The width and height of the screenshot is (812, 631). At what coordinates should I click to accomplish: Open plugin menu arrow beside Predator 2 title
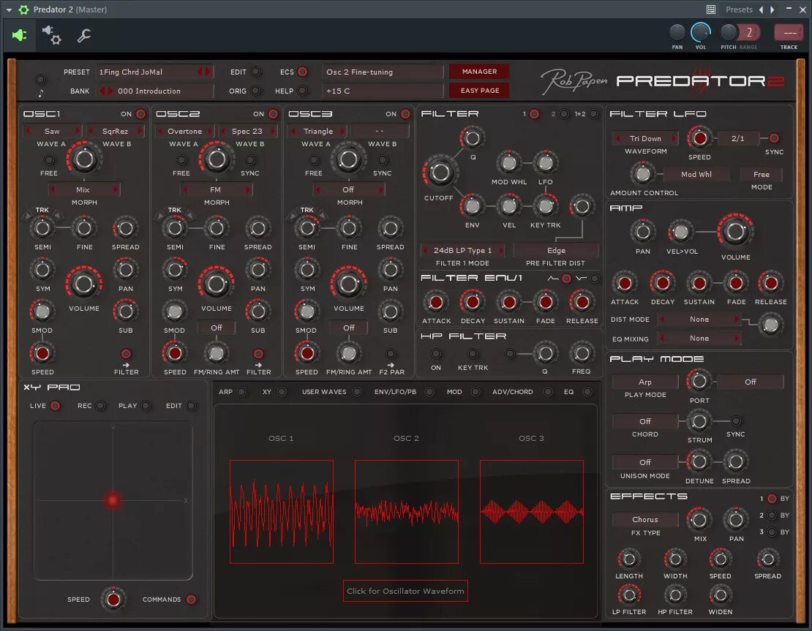8,10
